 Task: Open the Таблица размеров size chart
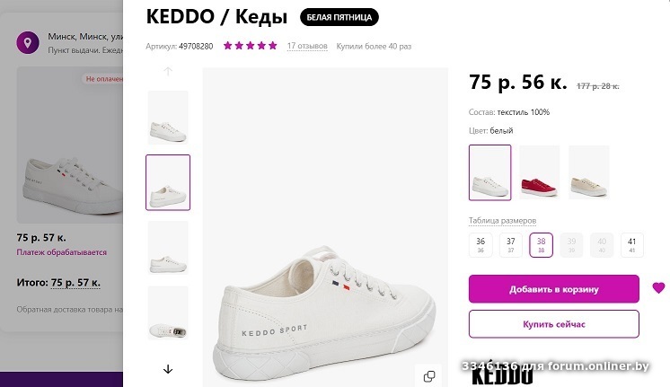(x=502, y=221)
